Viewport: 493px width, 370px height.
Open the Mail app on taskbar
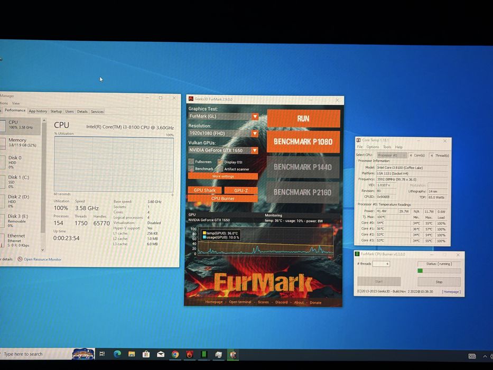(161, 354)
